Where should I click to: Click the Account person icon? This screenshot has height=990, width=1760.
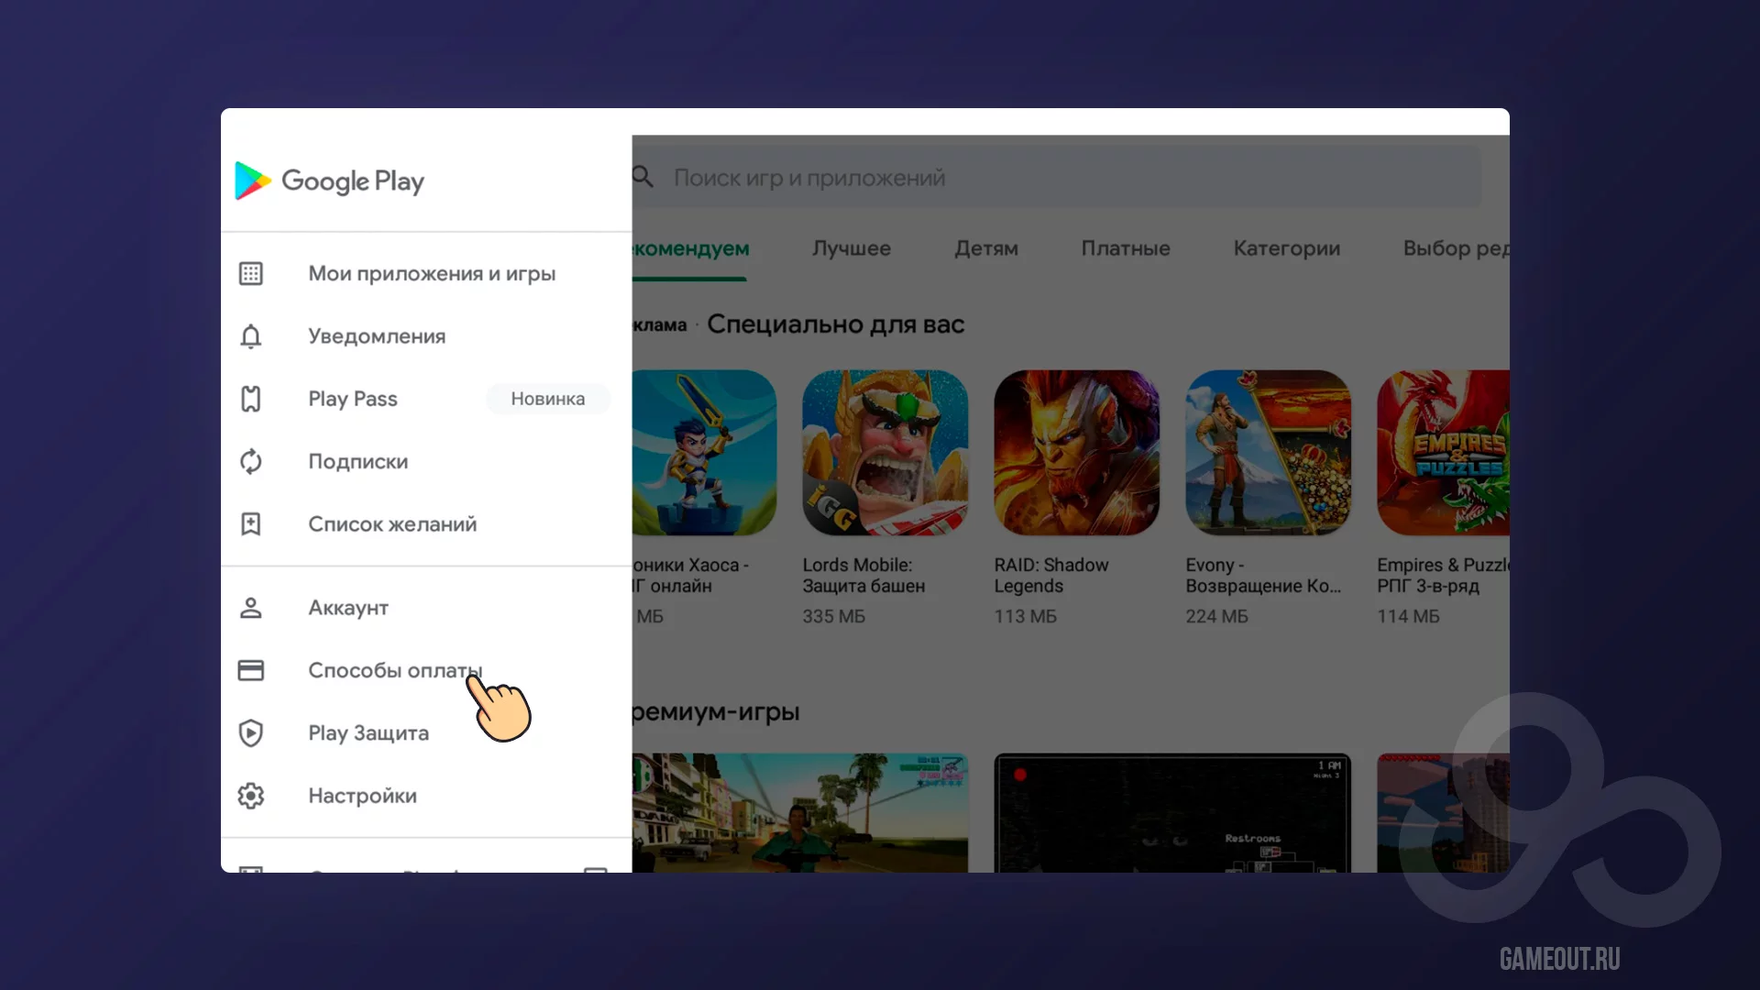[250, 608]
